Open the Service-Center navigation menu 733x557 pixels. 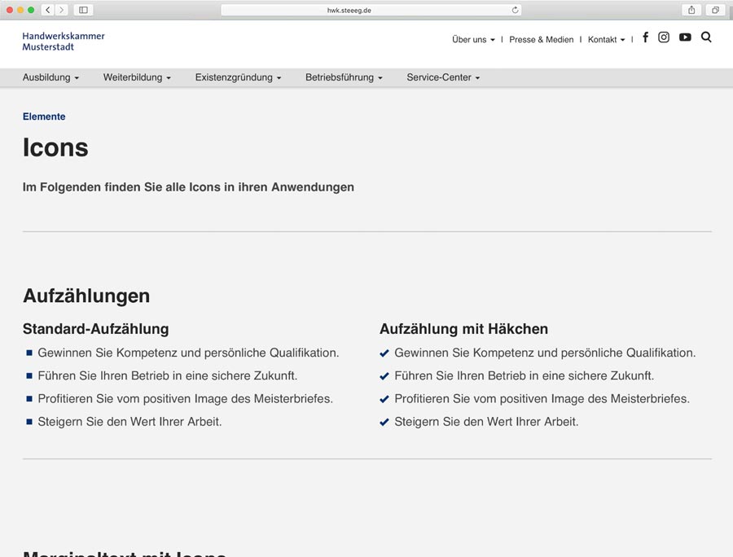coord(443,77)
